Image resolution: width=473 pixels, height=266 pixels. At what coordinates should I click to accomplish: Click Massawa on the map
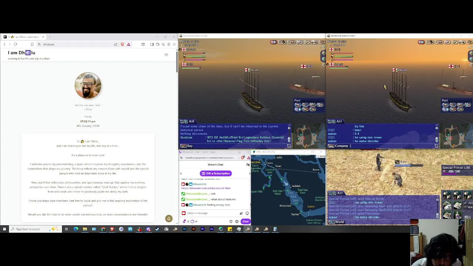point(285,206)
